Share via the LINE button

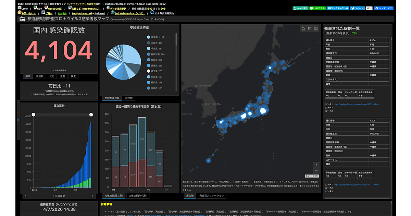317,8
